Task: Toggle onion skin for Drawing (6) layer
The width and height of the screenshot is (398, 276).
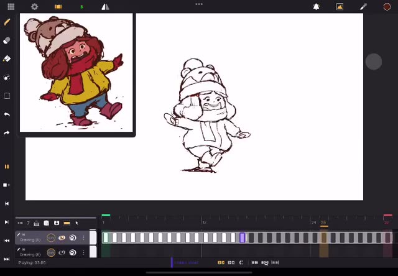Action: tap(73, 252)
